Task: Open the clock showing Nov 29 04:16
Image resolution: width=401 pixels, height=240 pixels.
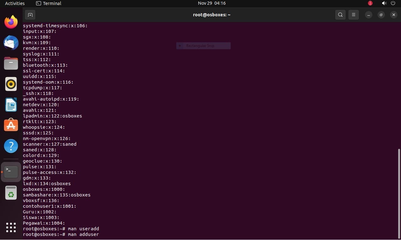Action: click(x=212, y=3)
